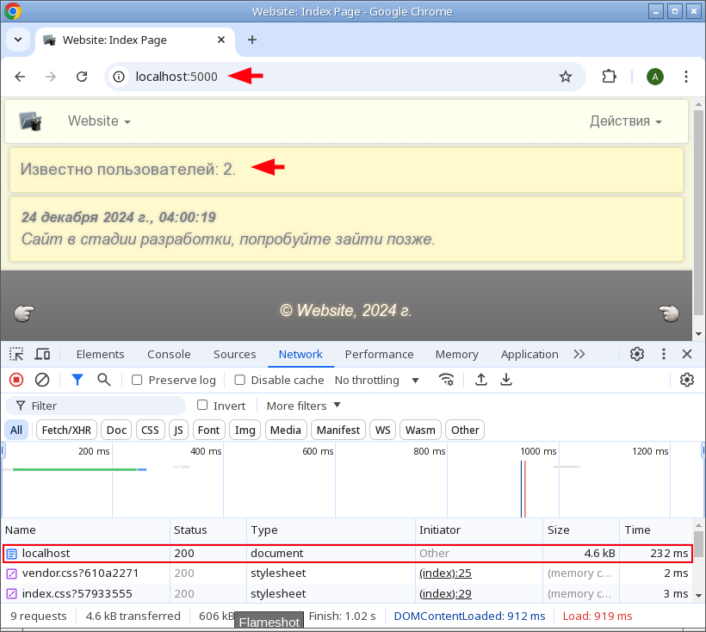Viewport: 706px width, 632px height.
Task: Switch to the Application tab
Action: [x=529, y=354]
